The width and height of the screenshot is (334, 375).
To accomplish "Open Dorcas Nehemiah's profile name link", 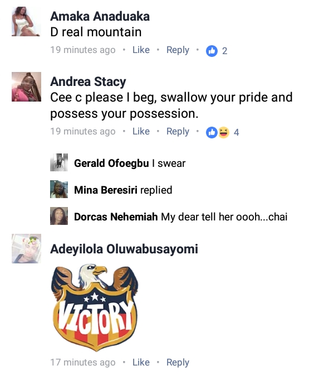I will click(x=116, y=217).
